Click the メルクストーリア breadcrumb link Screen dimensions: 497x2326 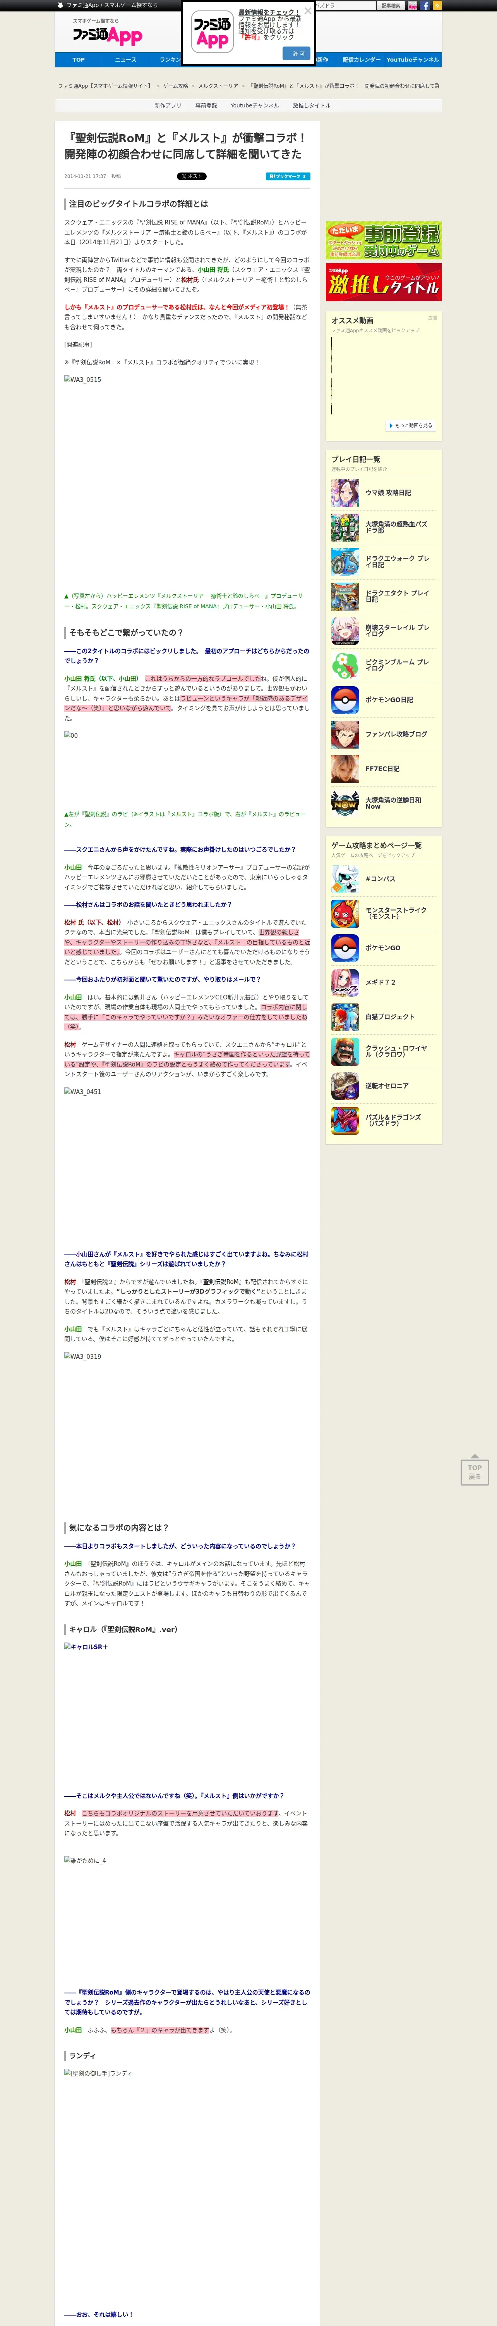218,86
